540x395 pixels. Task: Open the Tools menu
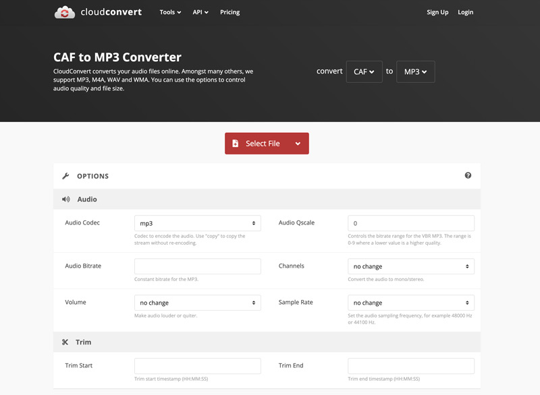[170, 12]
